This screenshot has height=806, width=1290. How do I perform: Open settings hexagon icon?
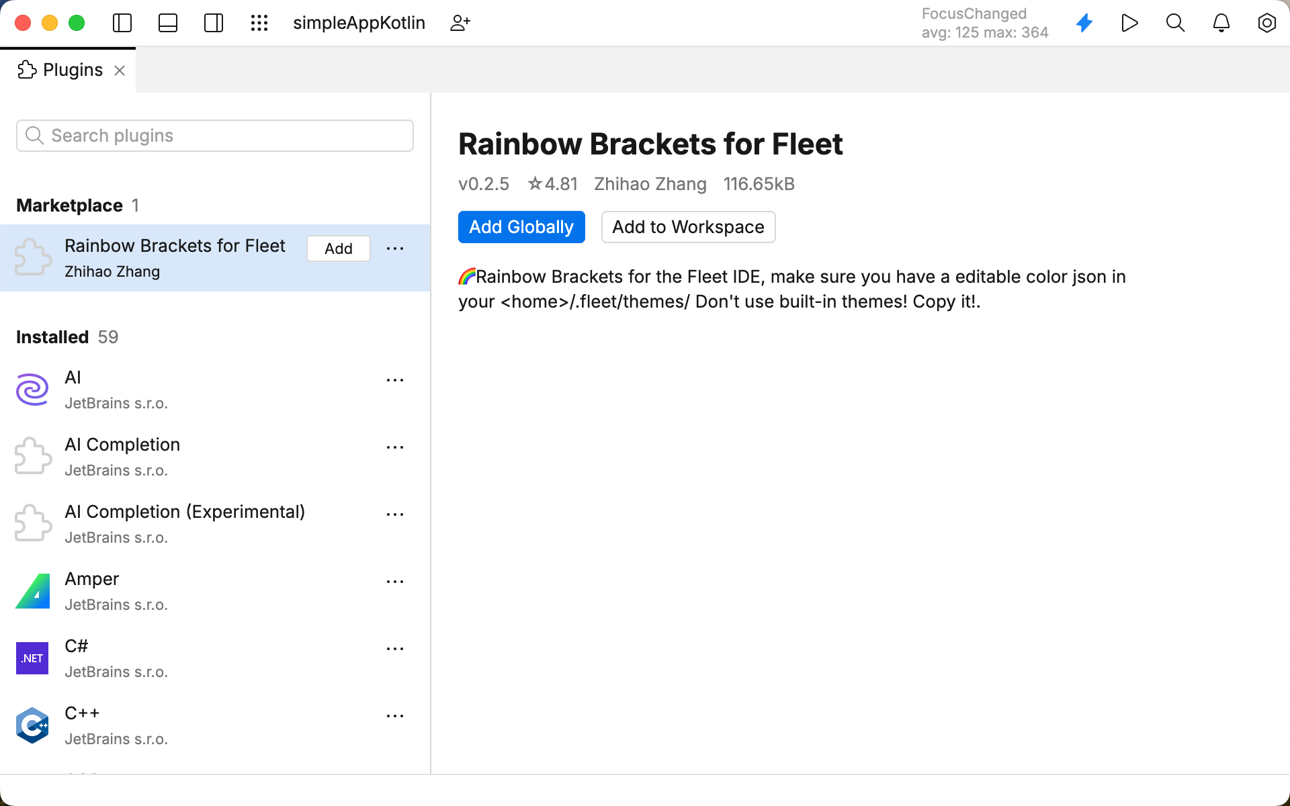click(x=1267, y=23)
